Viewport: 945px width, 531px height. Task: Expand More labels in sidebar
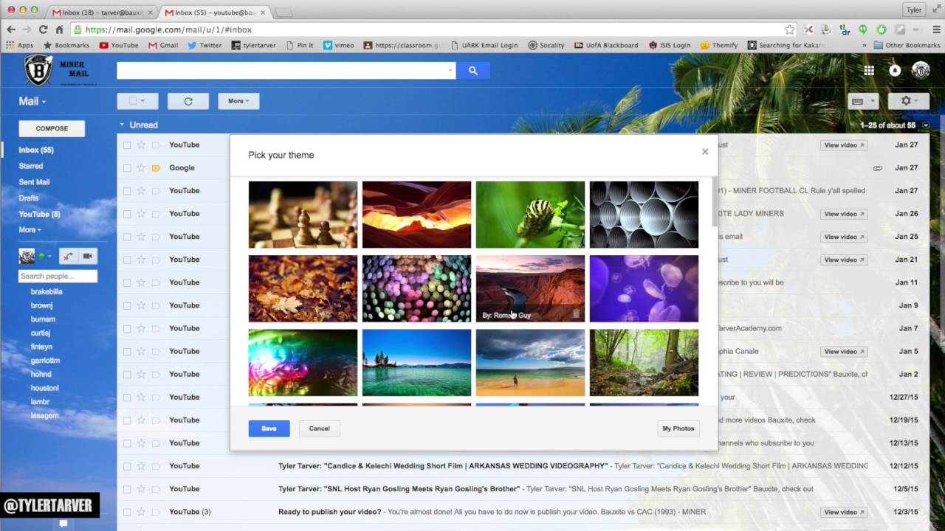[30, 230]
